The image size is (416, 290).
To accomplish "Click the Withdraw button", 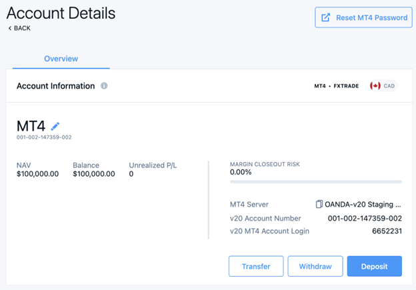I will tap(315, 266).
